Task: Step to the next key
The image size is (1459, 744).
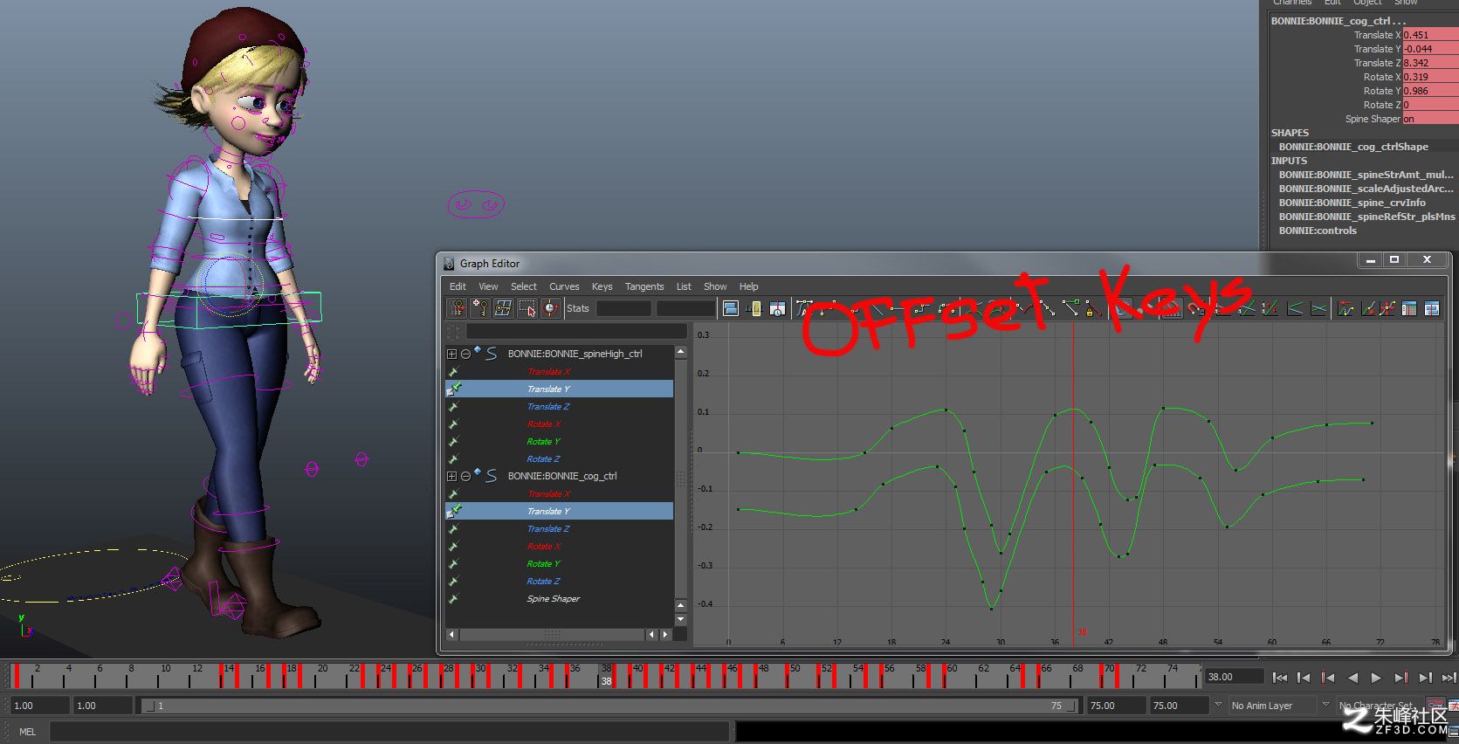Action: (1401, 677)
